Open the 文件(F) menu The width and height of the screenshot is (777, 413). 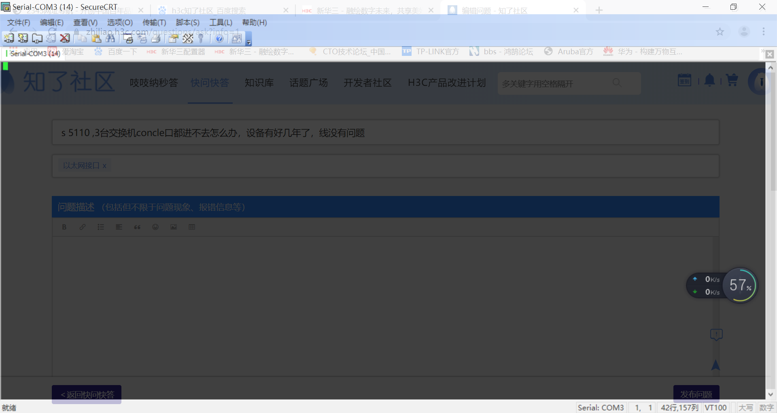(19, 23)
